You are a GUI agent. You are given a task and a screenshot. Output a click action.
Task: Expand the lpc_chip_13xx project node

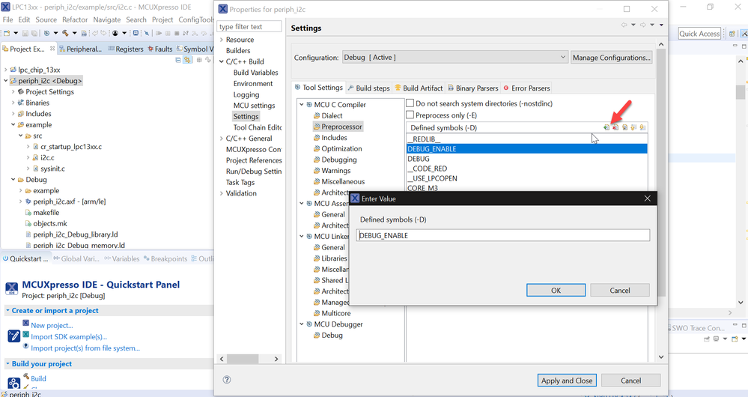(x=6, y=70)
